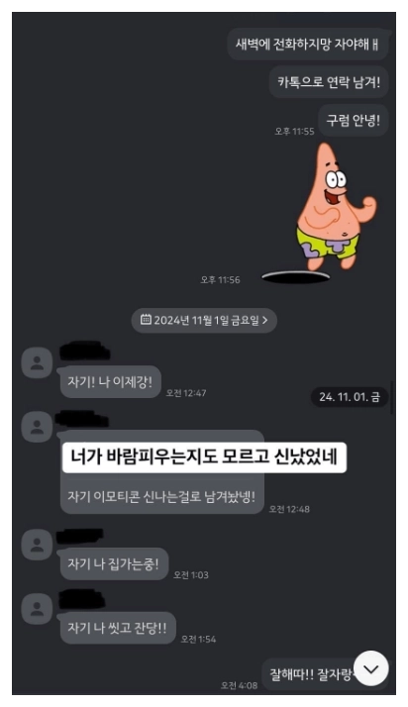Image resolution: width=408 pixels, height=707 pixels.
Task: Tap the 자기! 나 이제강! message
Action: click(111, 382)
